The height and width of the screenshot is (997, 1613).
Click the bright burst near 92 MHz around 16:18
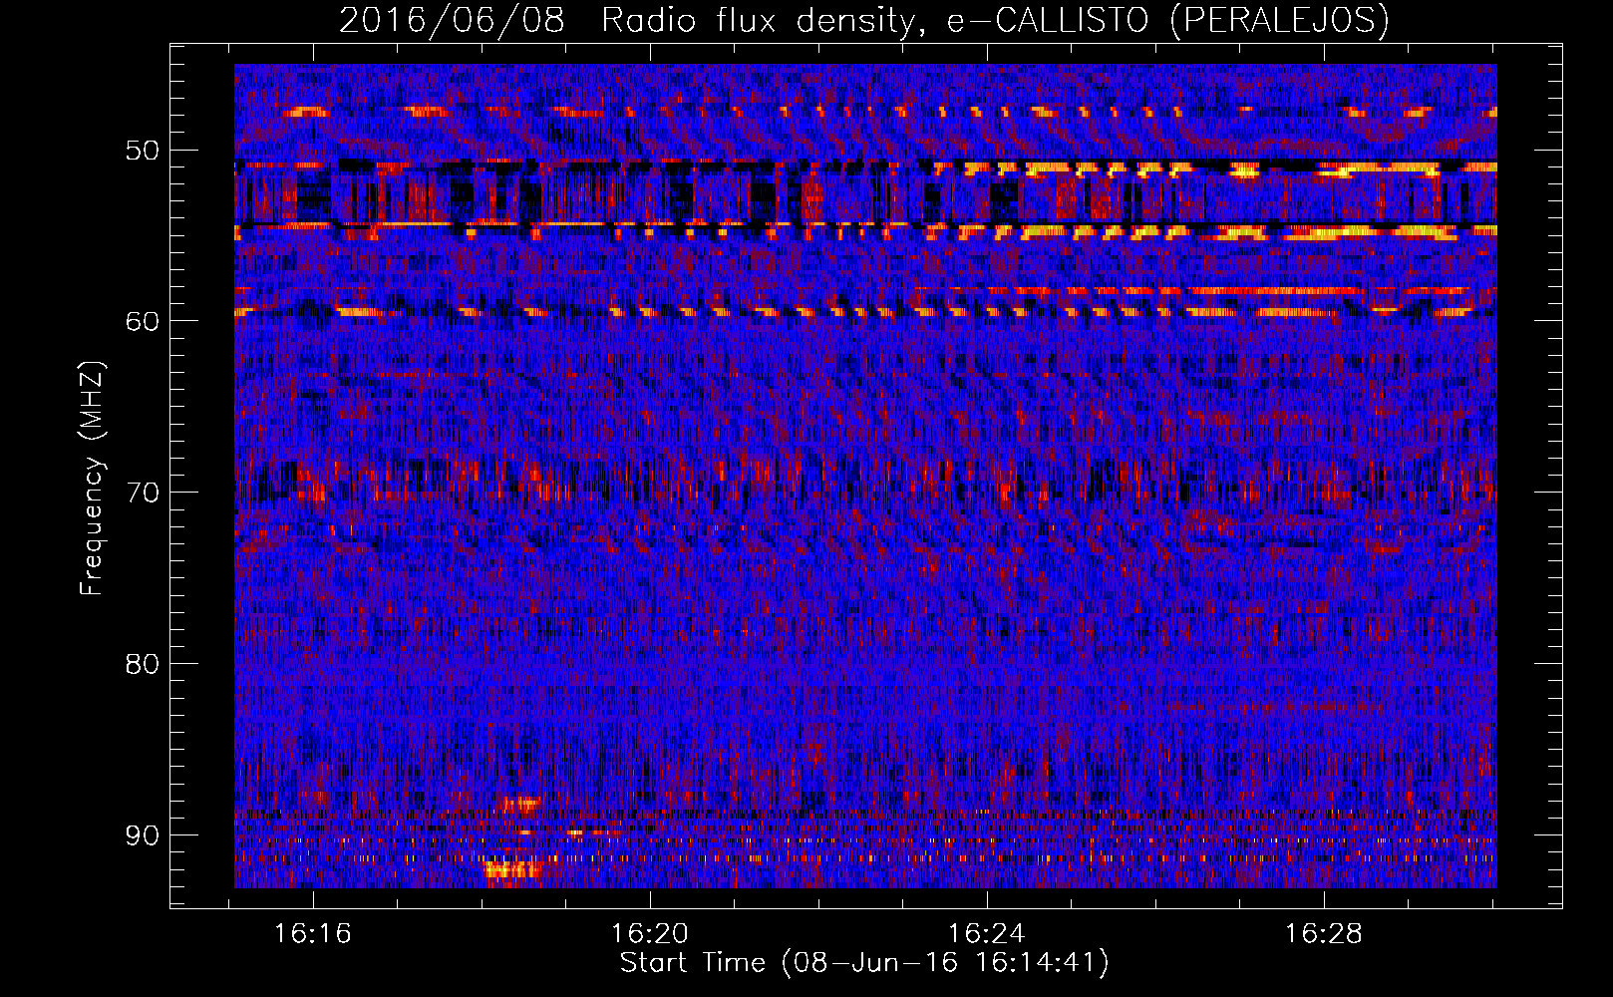click(512, 870)
